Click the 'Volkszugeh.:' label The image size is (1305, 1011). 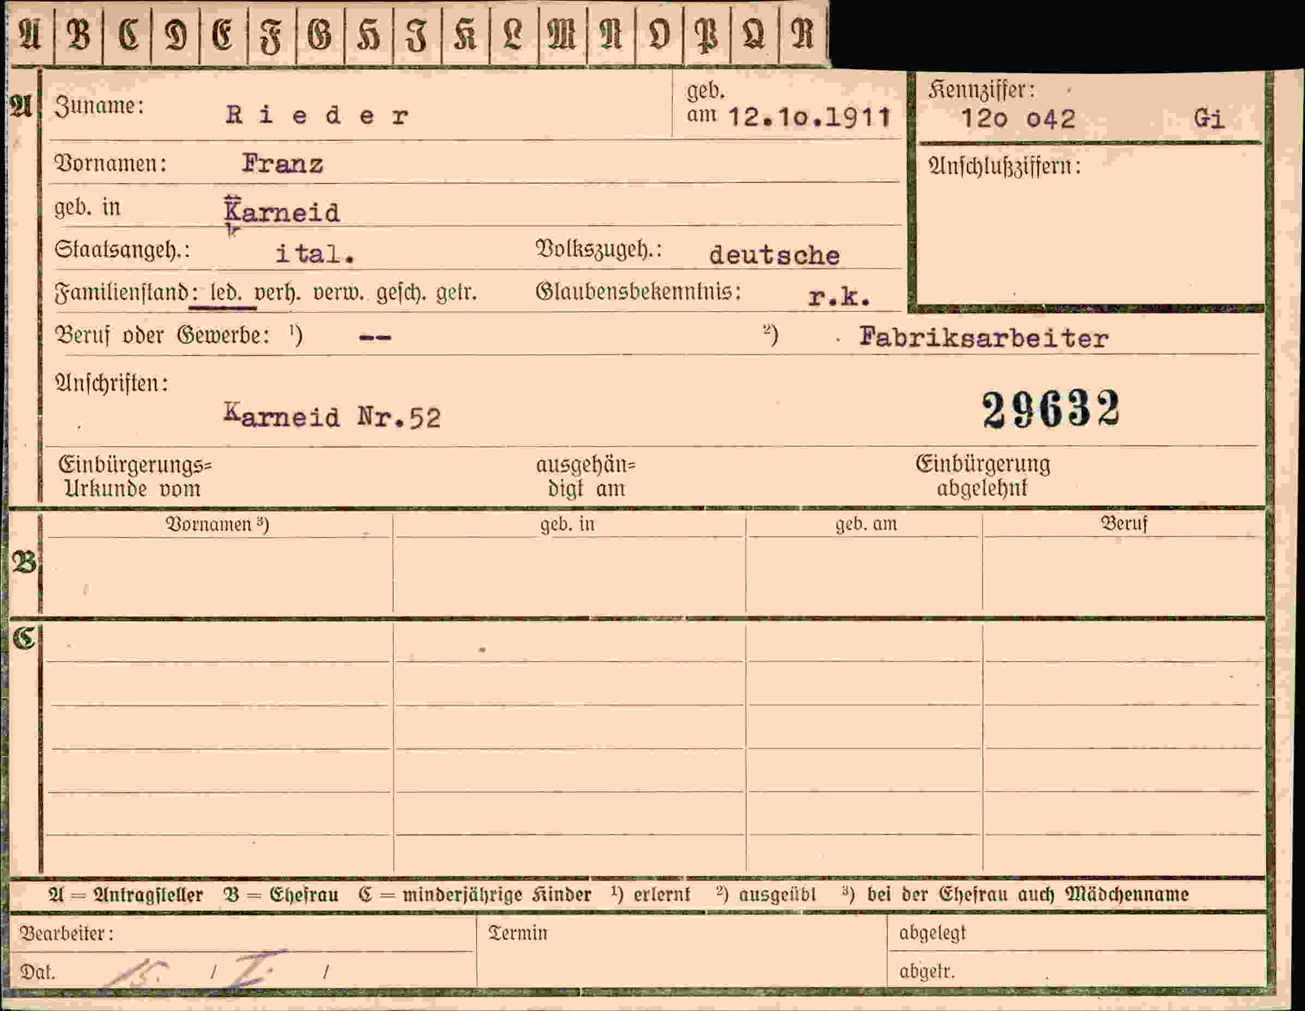[599, 249]
